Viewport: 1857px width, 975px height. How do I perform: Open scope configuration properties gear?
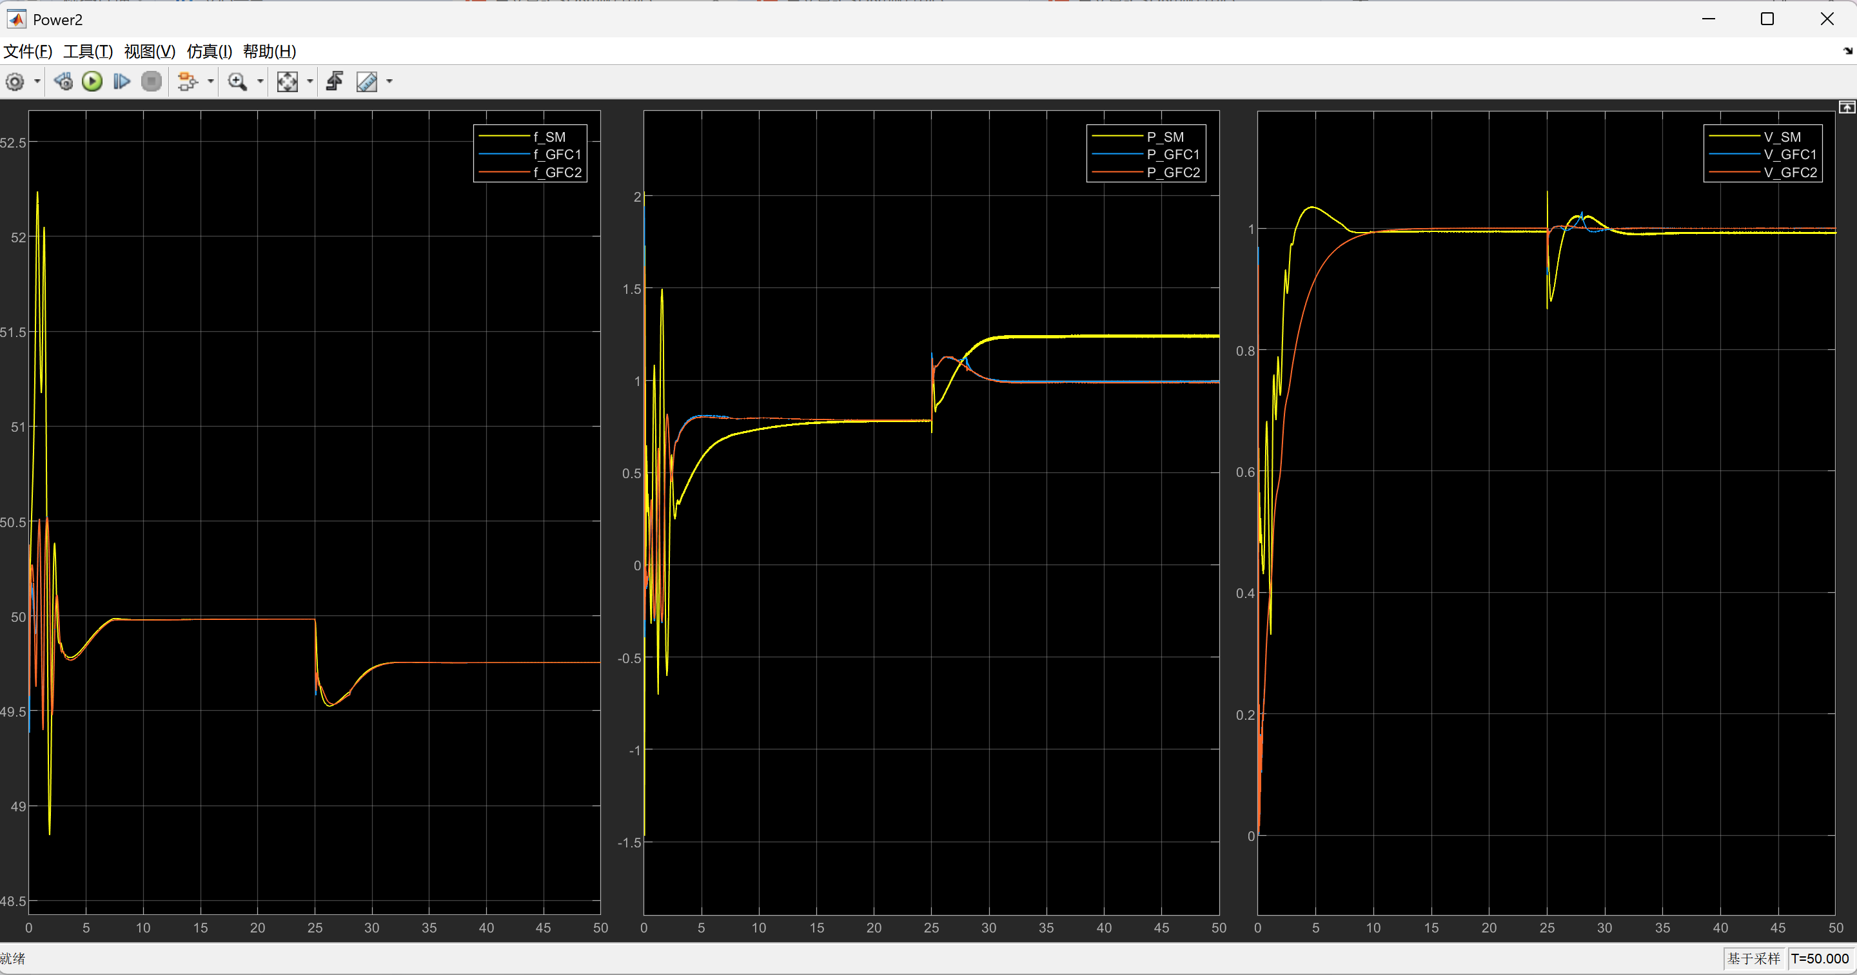pyautogui.click(x=15, y=82)
